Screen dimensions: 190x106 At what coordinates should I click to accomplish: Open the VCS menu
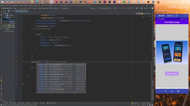(47, 5)
